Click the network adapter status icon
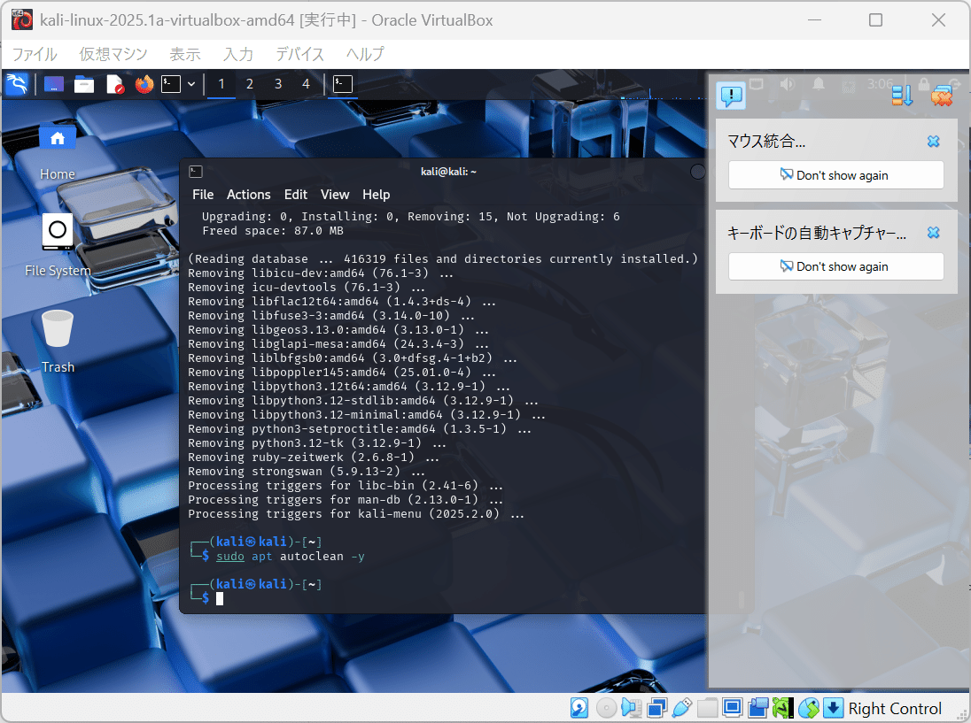The width and height of the screenshot is (971, 723). (657, 708)
